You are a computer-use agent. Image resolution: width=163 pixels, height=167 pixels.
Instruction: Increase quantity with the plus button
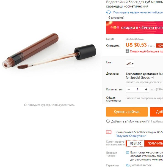[146, 89]
